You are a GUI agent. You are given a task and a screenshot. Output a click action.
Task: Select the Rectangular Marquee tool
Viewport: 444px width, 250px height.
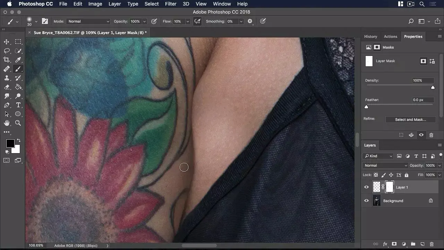coord(18,42)
